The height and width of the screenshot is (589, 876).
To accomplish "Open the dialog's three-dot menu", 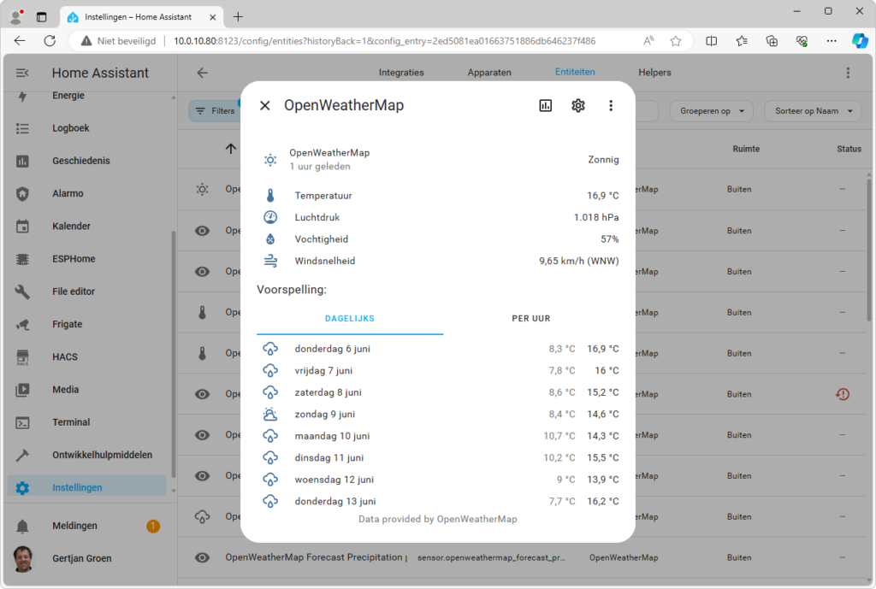I will [611, 105].
